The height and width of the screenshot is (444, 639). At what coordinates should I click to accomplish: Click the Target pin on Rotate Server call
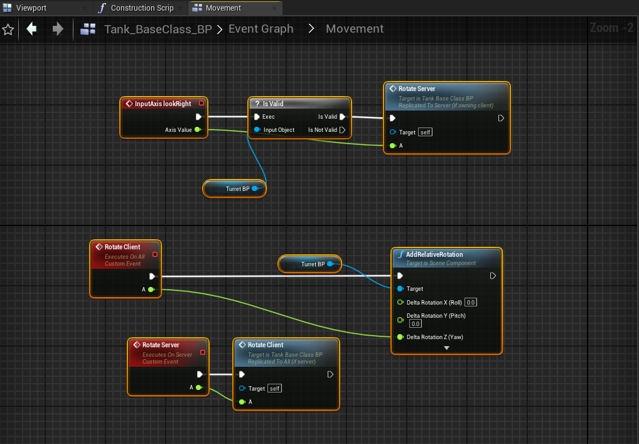[393, 132]
